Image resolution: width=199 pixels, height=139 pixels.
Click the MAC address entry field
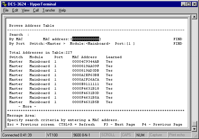(86, 39)
